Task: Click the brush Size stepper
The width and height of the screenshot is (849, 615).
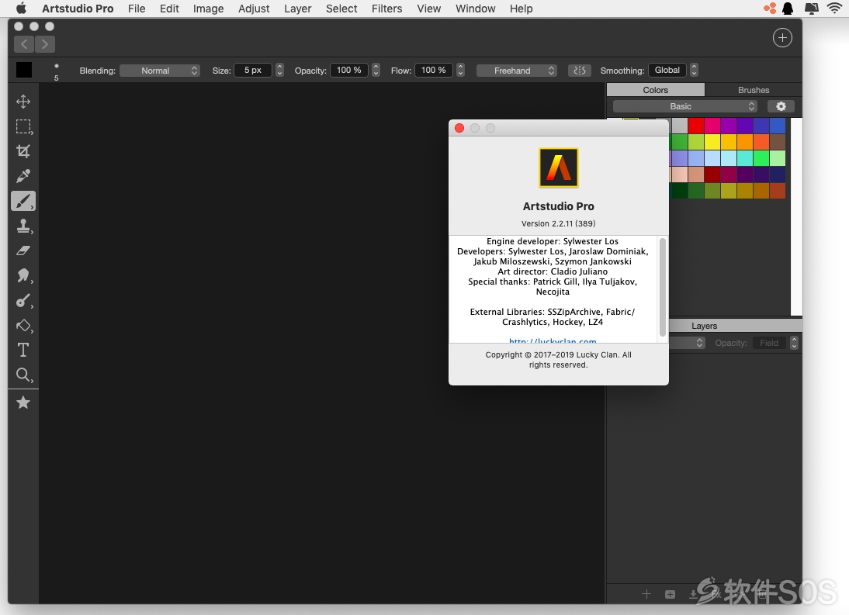Action: (279, 71)
